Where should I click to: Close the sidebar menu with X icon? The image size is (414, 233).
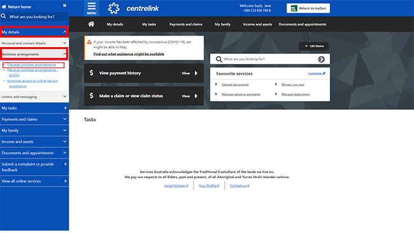click(65, 5)
